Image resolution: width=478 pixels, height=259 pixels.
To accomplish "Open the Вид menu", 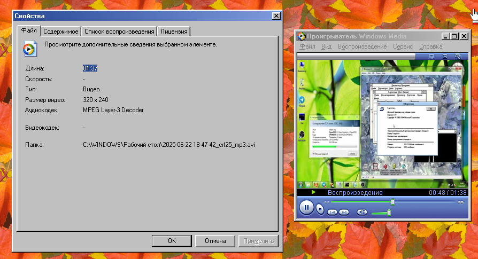I will pos(326,46).
